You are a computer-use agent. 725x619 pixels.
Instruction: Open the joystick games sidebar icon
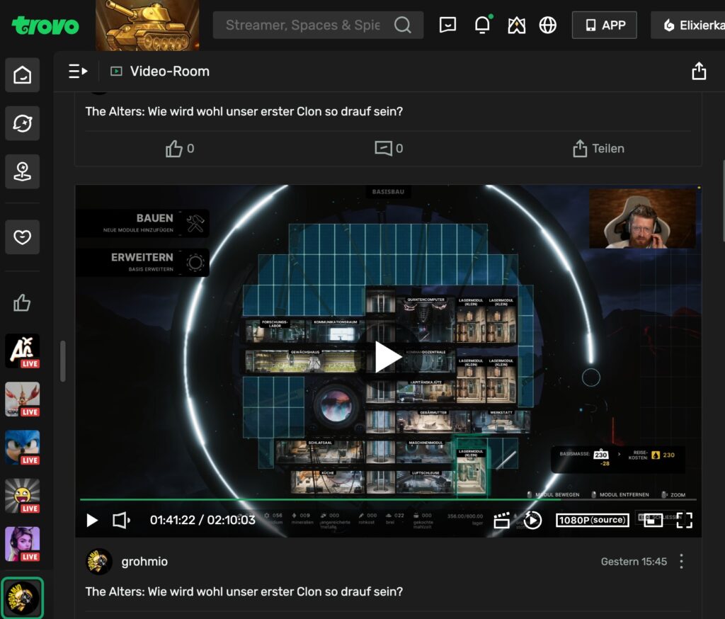(22, 171)
